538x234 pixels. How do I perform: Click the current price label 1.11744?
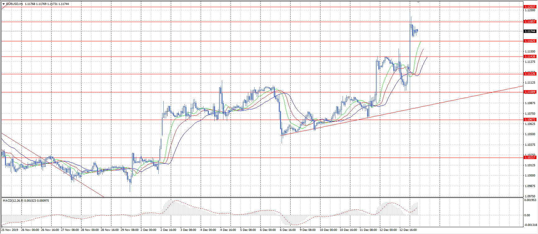530,31
